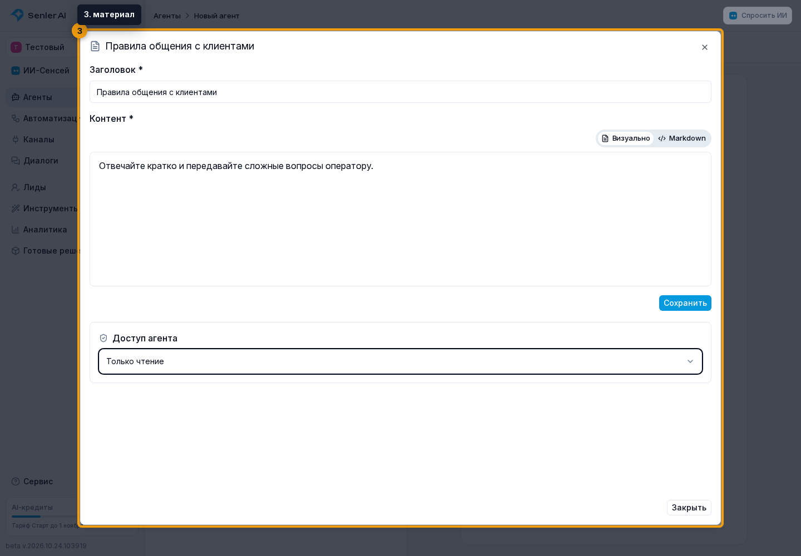Click the chevron arrow in access dropdown

click(x=690, y=361)
